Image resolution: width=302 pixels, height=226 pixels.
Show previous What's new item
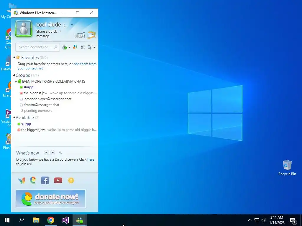point(46,153)
